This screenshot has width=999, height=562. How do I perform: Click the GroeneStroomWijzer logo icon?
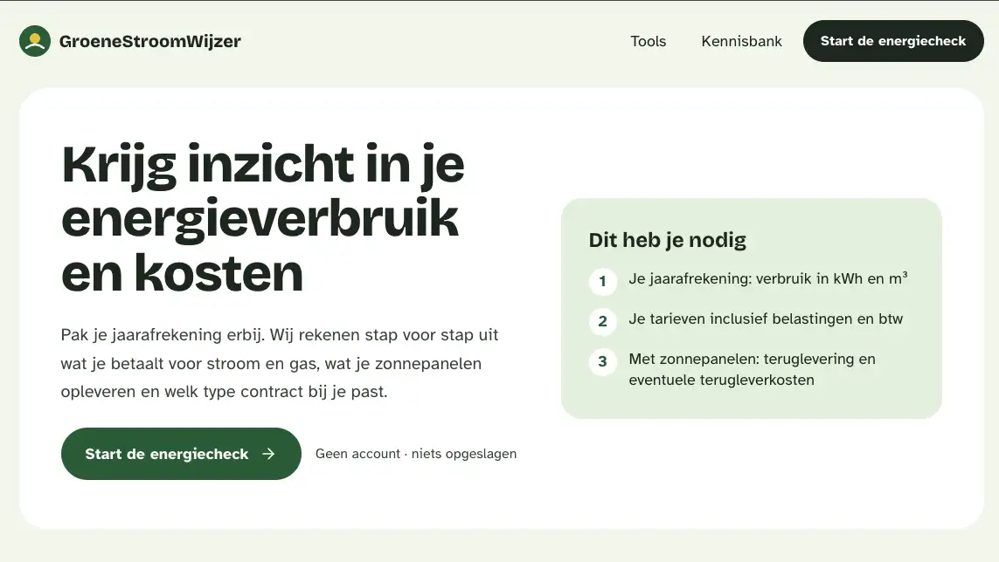35,41
